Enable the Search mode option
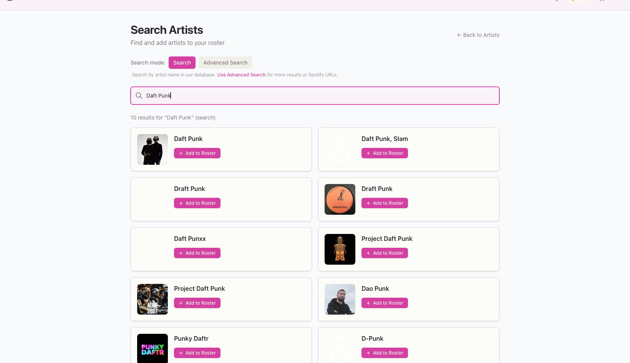The height and width of the screenshot is (363, 630). [x=182, y=63]
